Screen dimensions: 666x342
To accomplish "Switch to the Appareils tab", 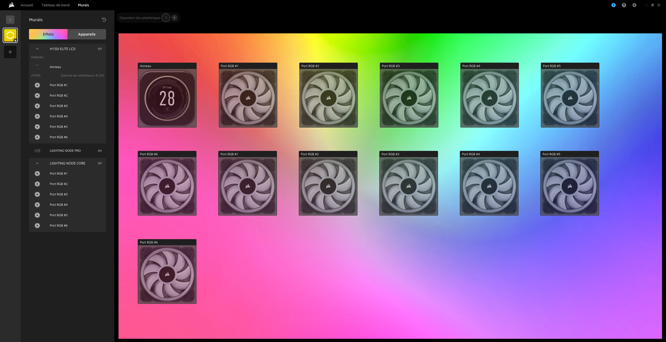I will point(87,34).
